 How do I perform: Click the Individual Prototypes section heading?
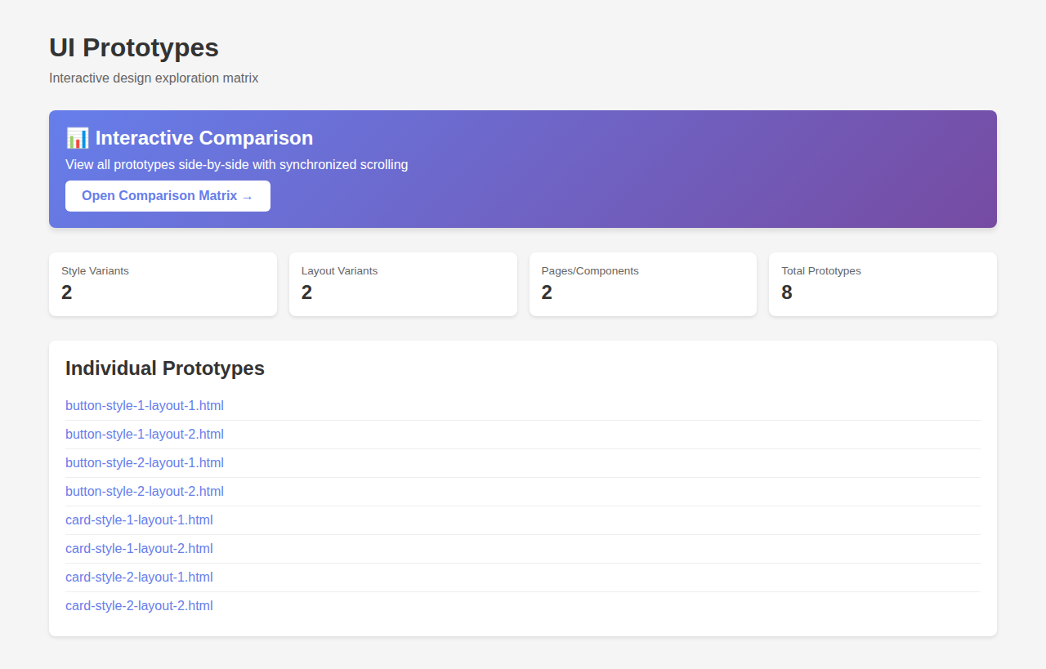point(165,368)
